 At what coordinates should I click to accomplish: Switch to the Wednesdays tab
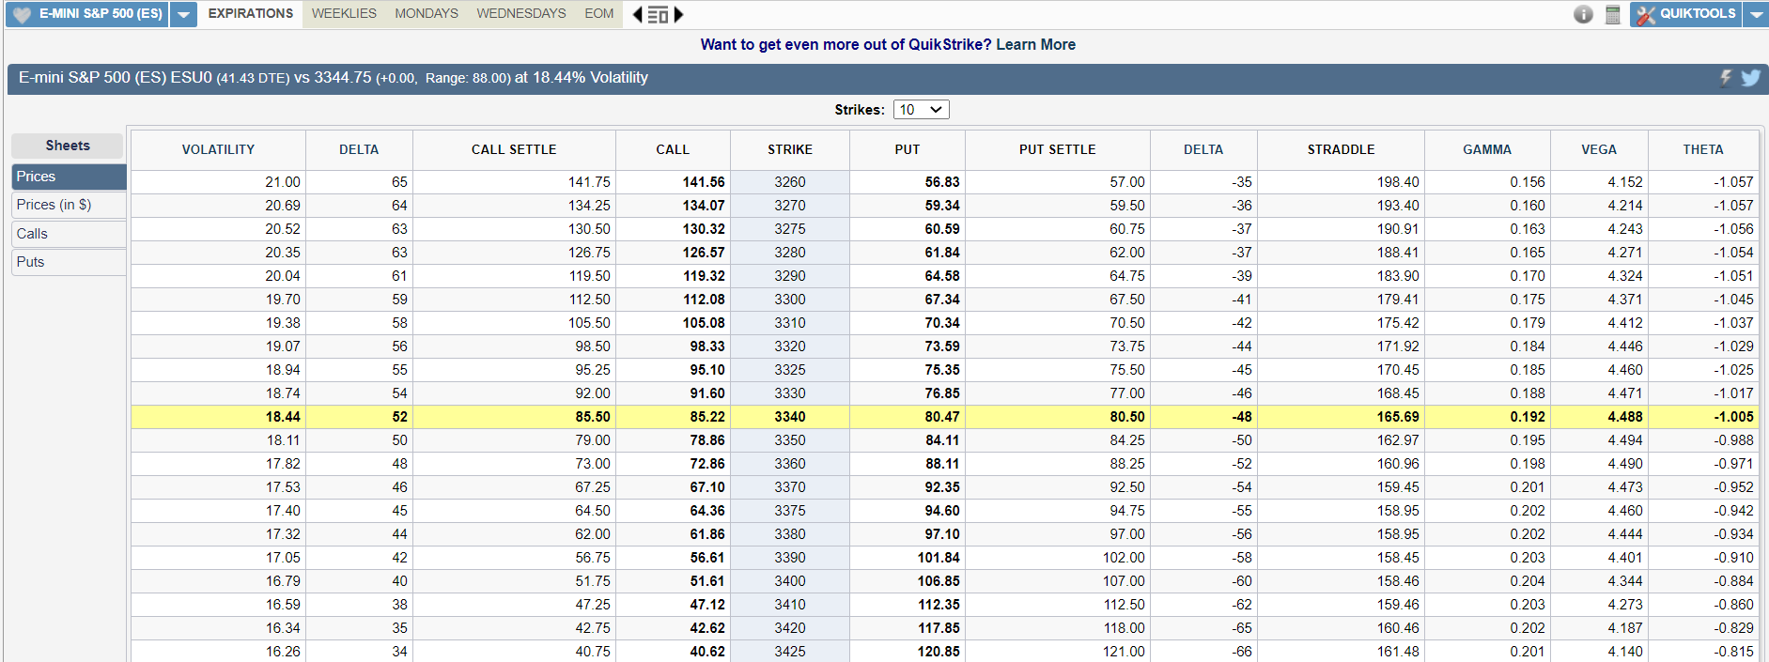521,14
